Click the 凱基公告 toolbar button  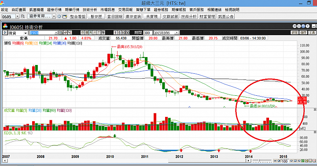point(226,17)
